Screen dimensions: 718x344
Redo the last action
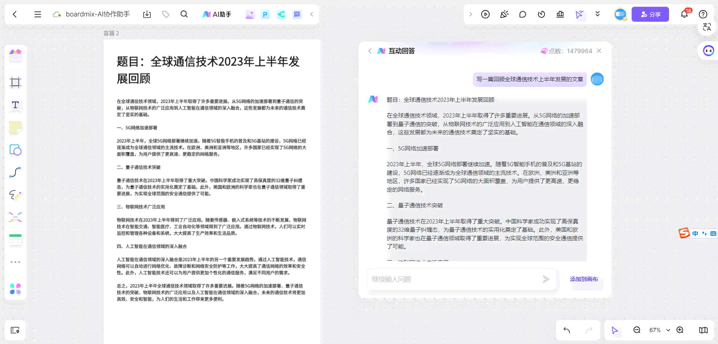click(589, 330)
